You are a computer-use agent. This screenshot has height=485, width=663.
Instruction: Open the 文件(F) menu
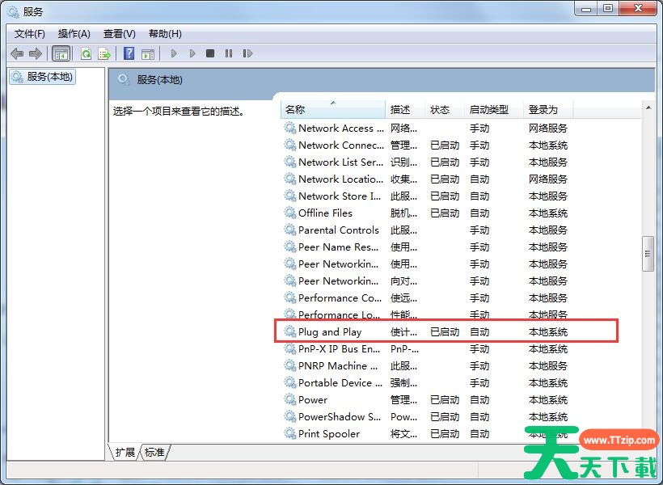(30, 34)
